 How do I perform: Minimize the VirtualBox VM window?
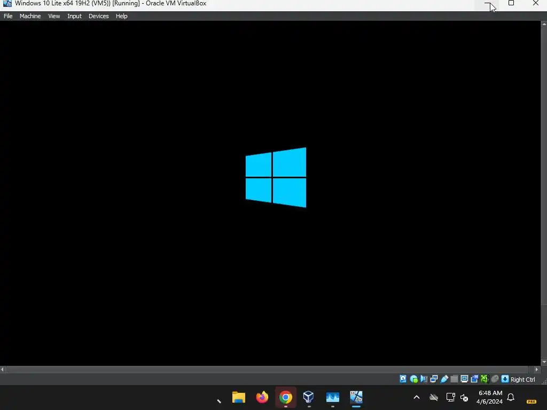click(488, 3)
